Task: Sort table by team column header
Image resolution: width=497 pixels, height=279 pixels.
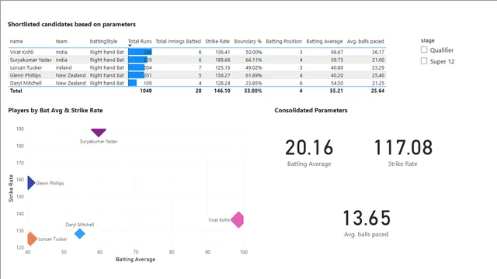Action: pos(61,41)
